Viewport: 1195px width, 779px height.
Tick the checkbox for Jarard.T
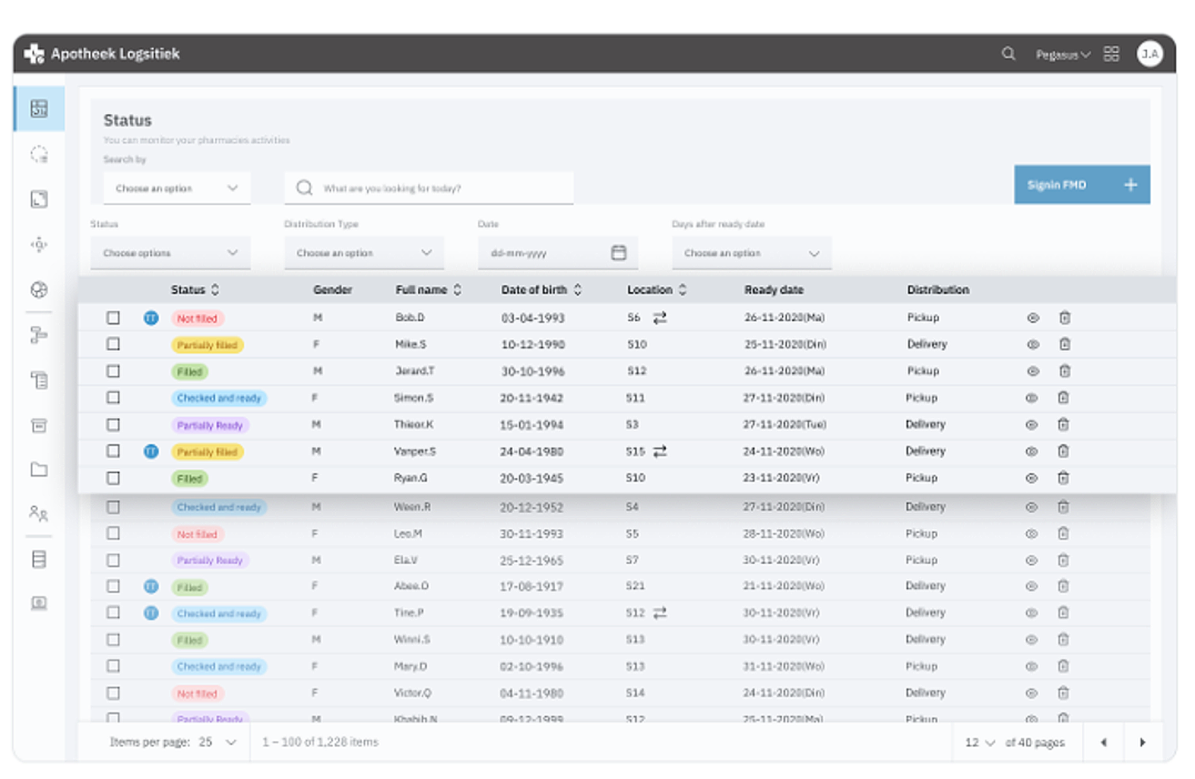(x=113, y=371)
